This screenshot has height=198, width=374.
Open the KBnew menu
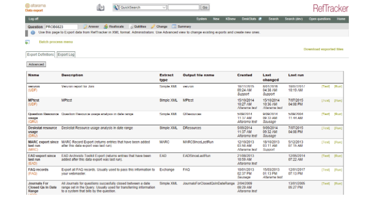pyautogui.click(x=231, y=19)
